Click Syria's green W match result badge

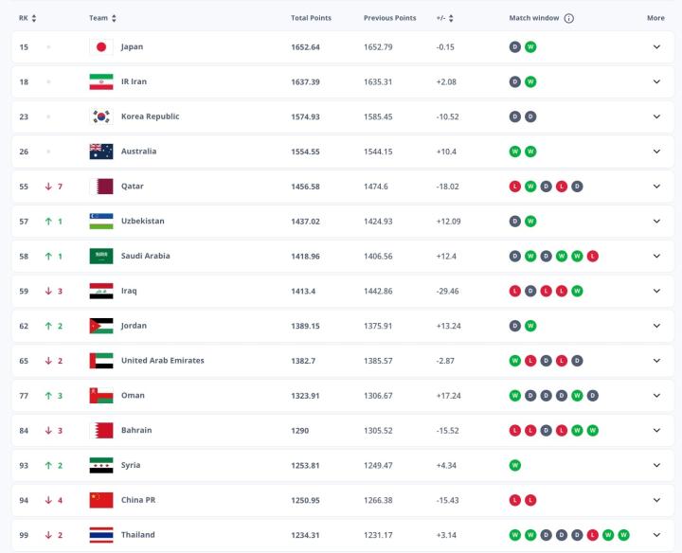pyautogui.click(x=515, y=465)
